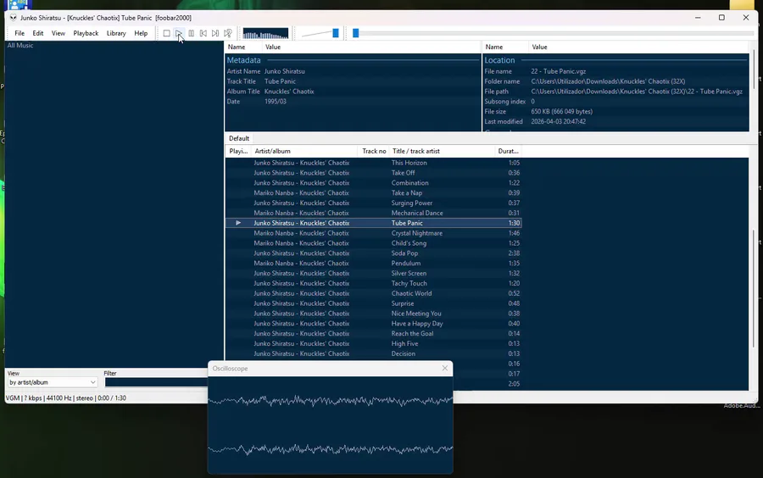This screenshot has height=478, width=763.
Task: Select the 'Pendulum' track
Action: click(x=374, y=263)
